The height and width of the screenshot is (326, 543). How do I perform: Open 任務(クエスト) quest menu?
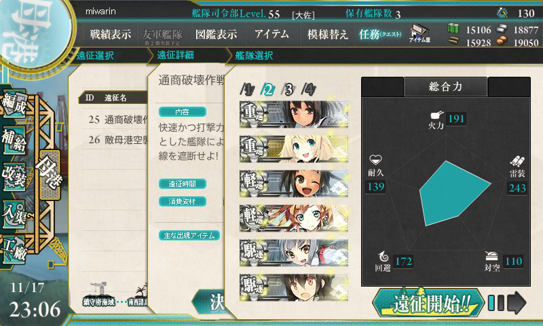tap(380, 34)
